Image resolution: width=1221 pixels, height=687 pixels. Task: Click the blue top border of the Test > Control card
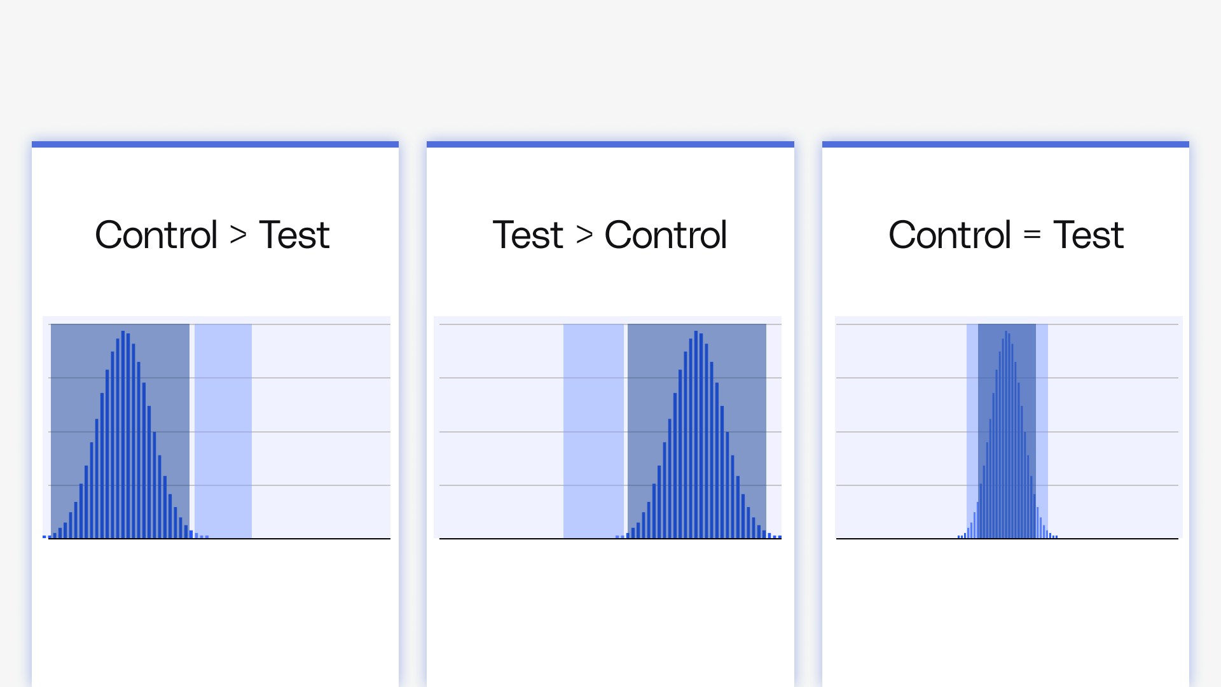[x=610, y=144]
